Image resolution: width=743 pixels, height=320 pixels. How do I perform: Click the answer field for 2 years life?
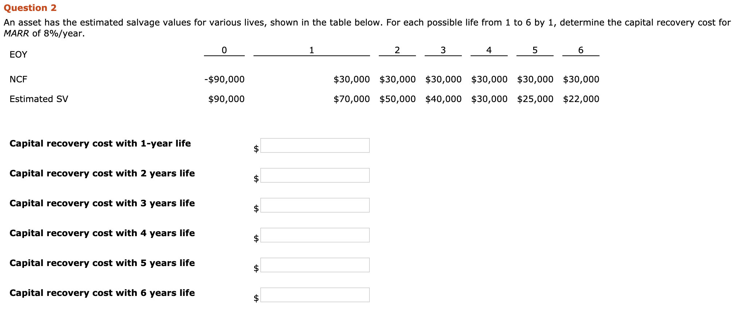[x=315, y=175]
